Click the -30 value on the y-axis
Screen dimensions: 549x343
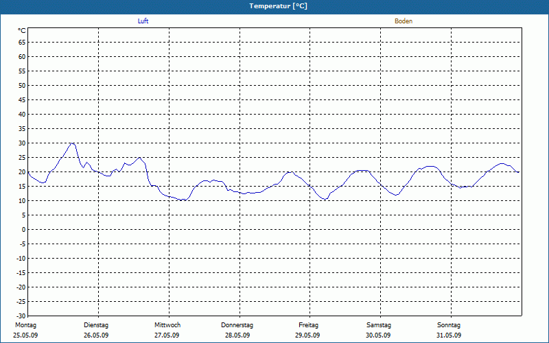(x=21, y=316)
